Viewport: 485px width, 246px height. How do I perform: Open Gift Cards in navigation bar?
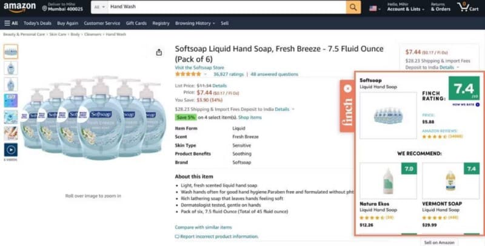pyautogui.click(x=136, y=23)
